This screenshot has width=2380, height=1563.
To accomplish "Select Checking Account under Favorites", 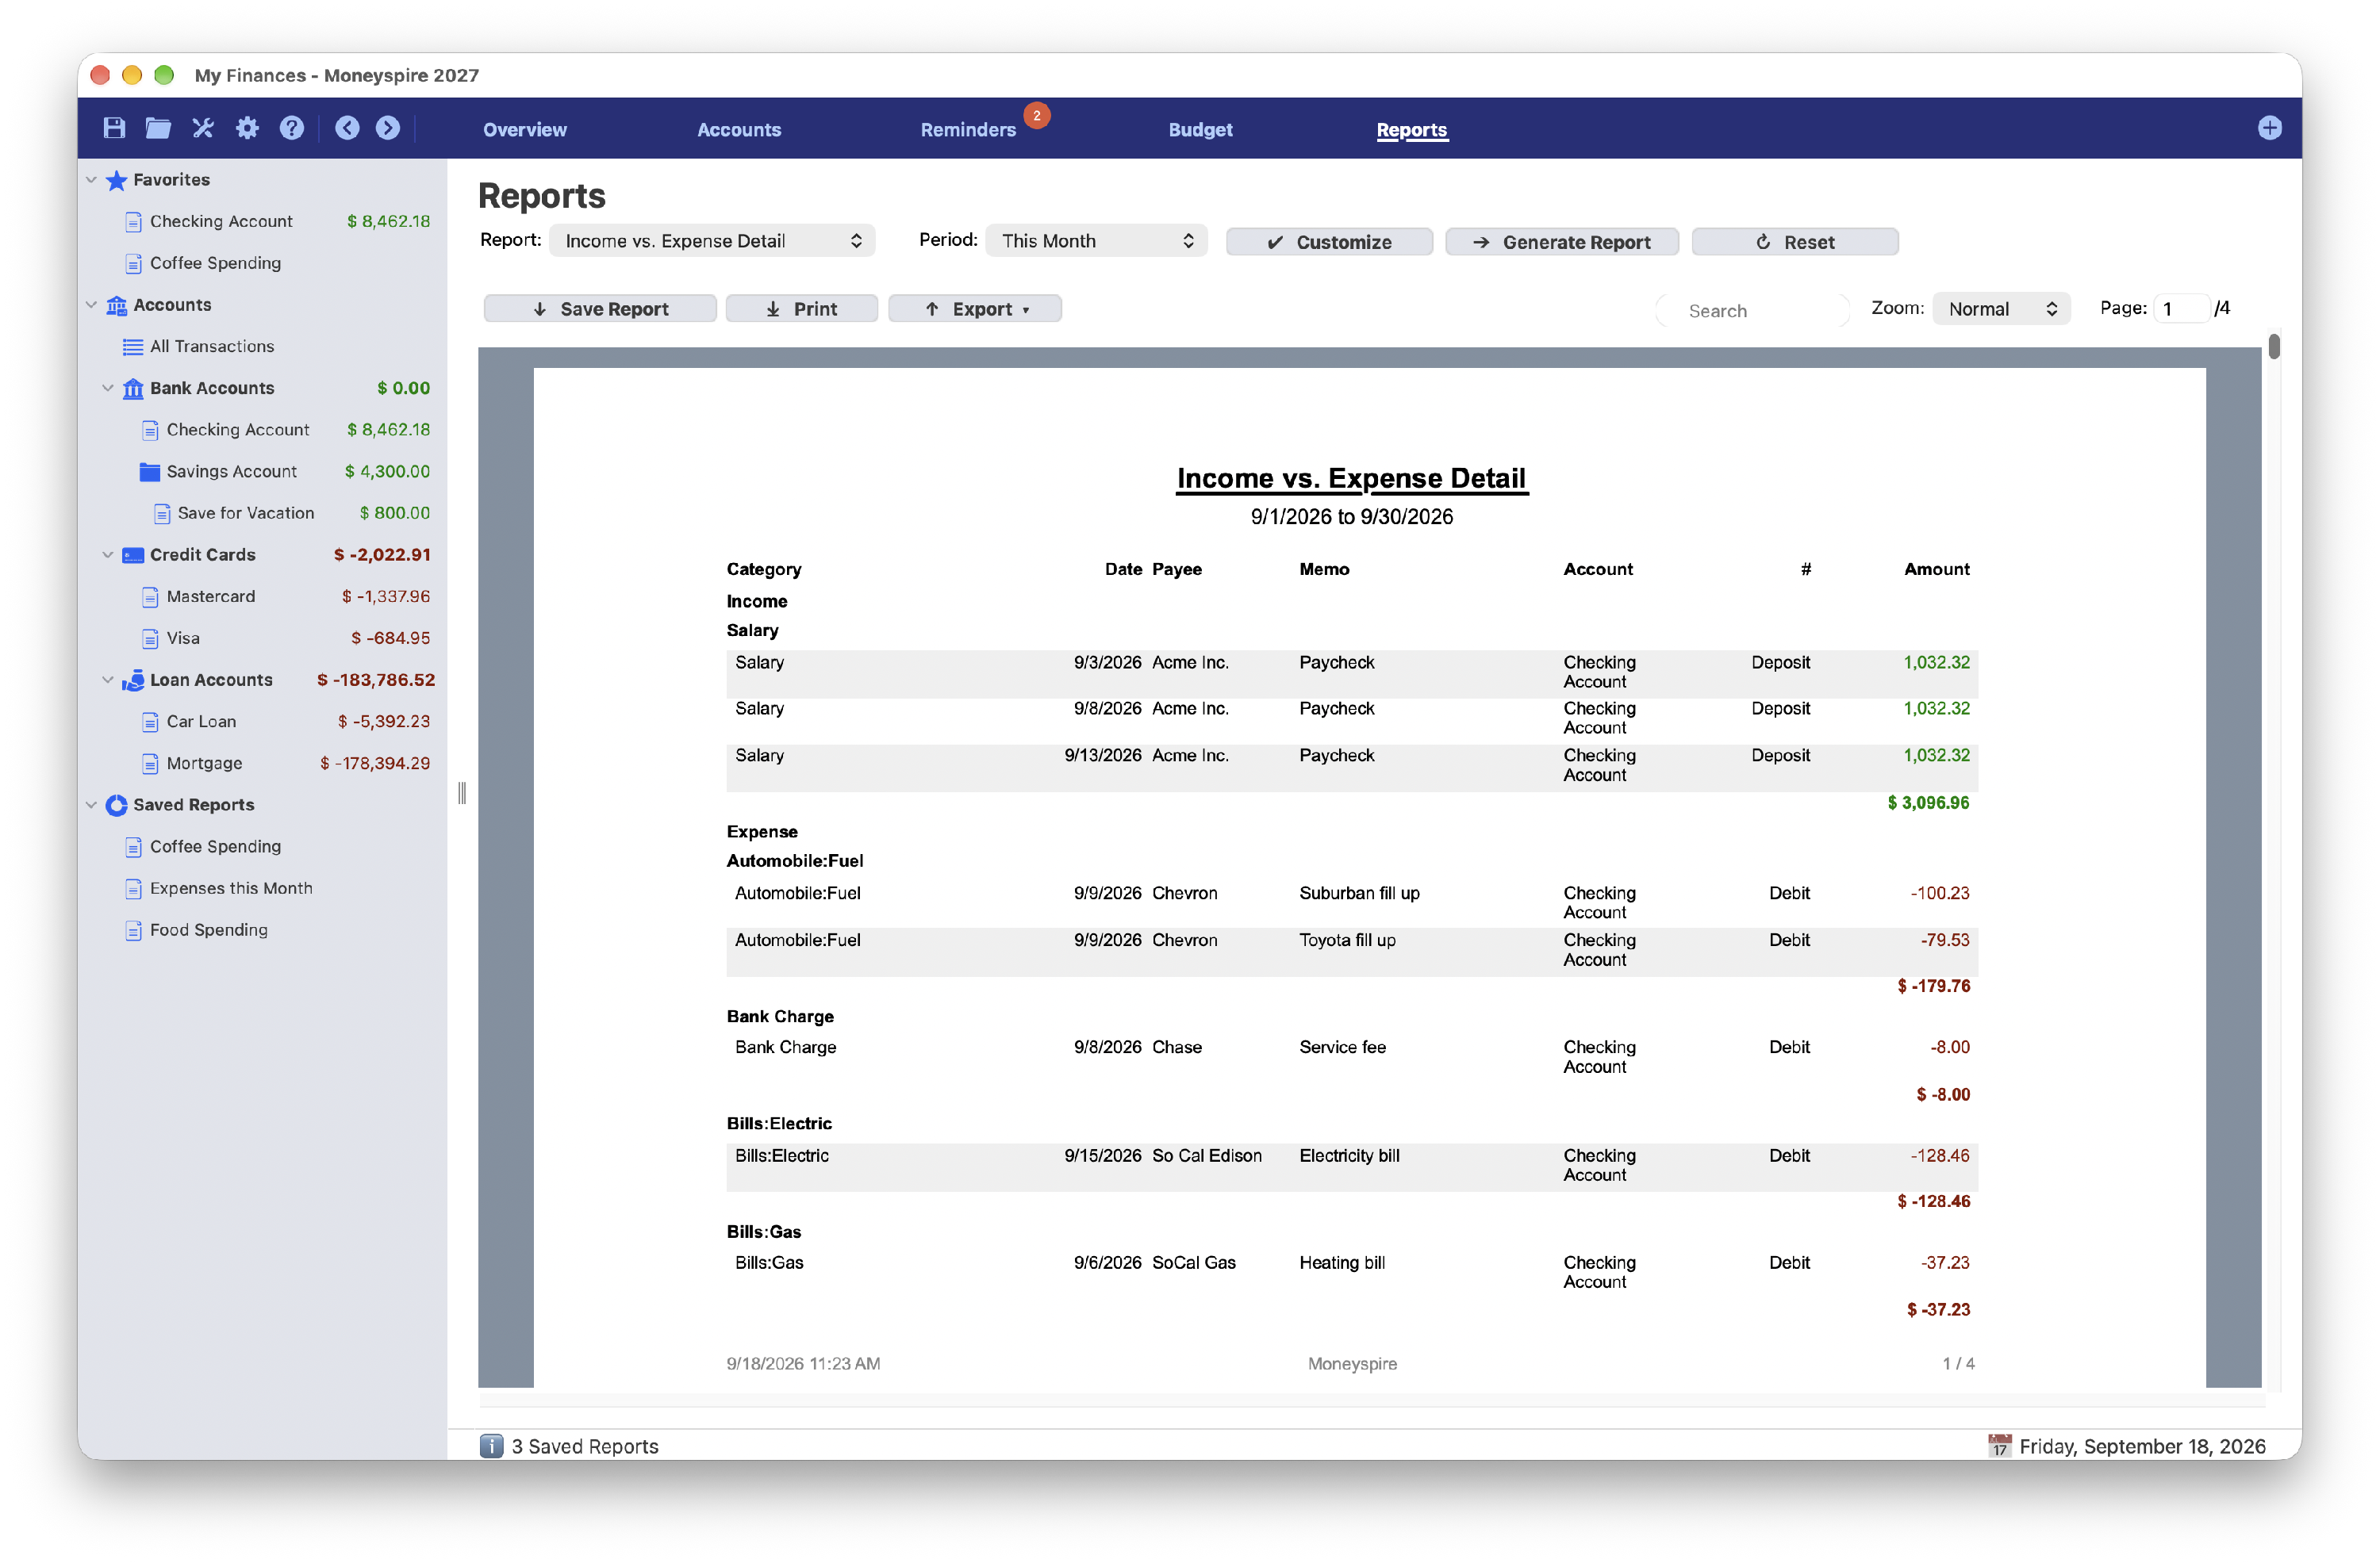I will (263, 222).
